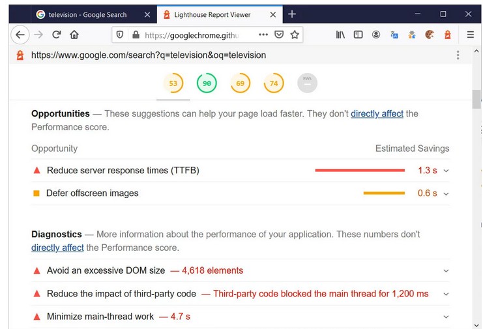Click the vertical scrollbar thumb
This screenshot has height=329, width=483.
476,100
